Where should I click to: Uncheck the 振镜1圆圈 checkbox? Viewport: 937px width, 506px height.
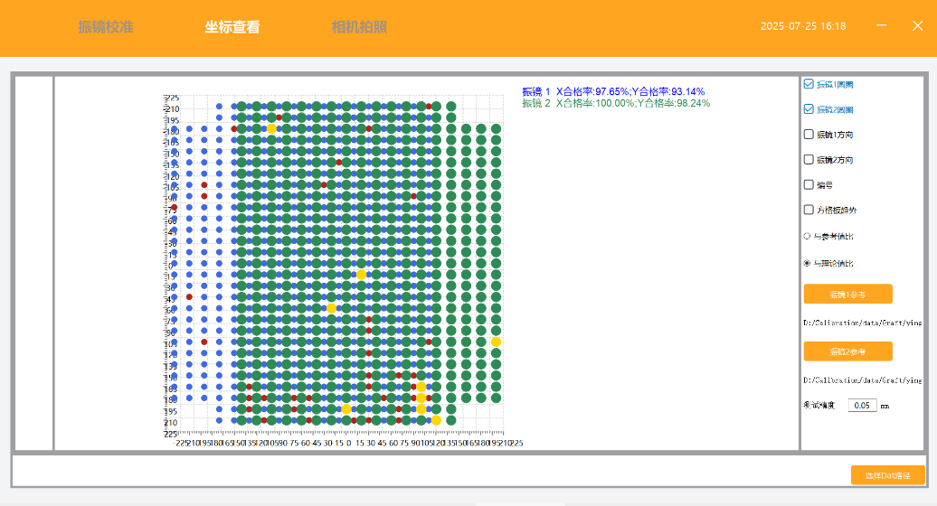point(809,84)
